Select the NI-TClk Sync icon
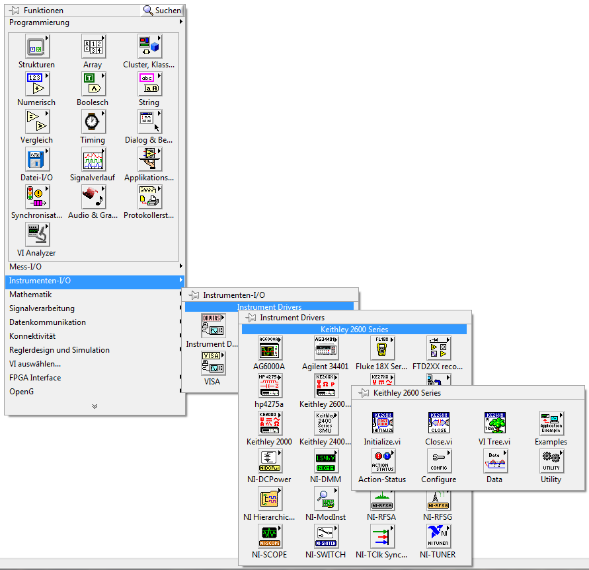Screen dimensions: 589x570 (382, 536)
